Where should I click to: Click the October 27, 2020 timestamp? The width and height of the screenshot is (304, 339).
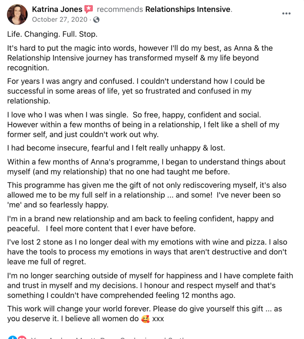click(60, 20)
